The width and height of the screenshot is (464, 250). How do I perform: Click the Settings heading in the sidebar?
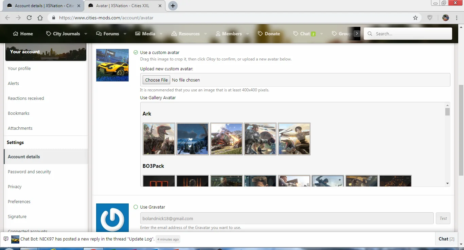(15, 142)
